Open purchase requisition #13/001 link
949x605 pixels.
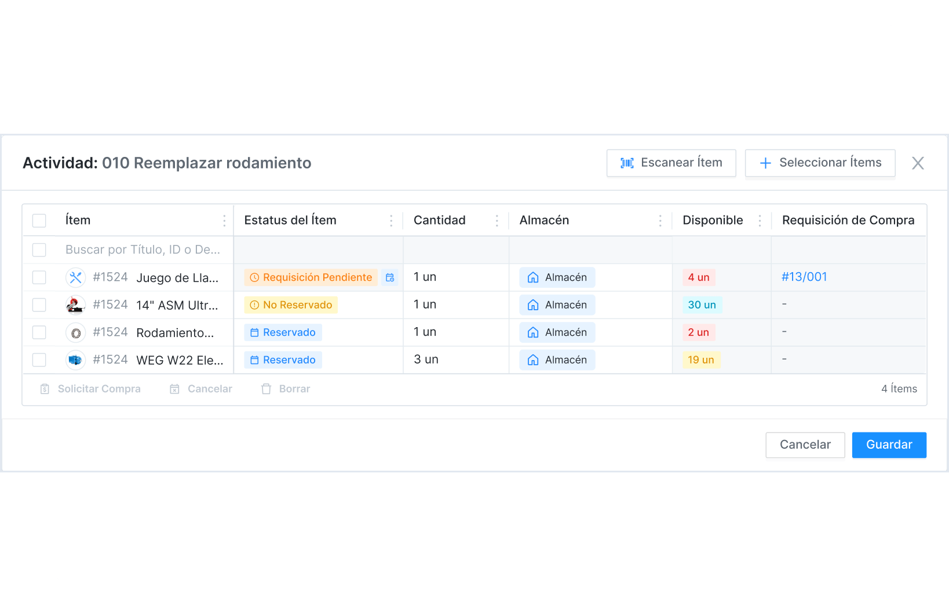[x=804, y=277]
